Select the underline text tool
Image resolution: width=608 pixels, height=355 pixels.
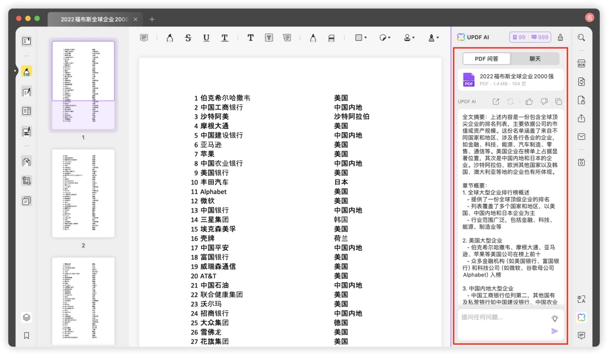click(206, 38)
